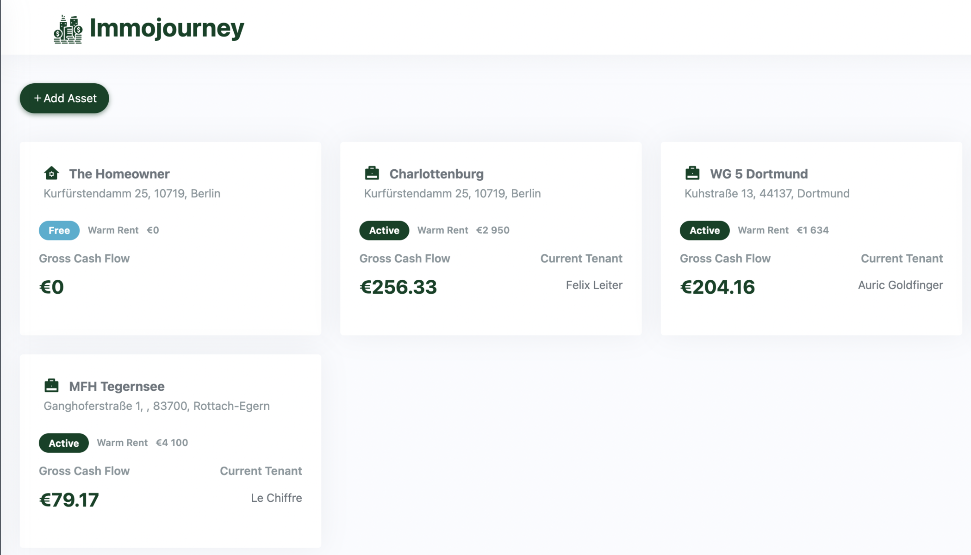Image resolution: width=971 pixels, height=555 pixels.
Task: Click the Gross Cash Flow label on The Homeowner card
Action: point(84,259)
